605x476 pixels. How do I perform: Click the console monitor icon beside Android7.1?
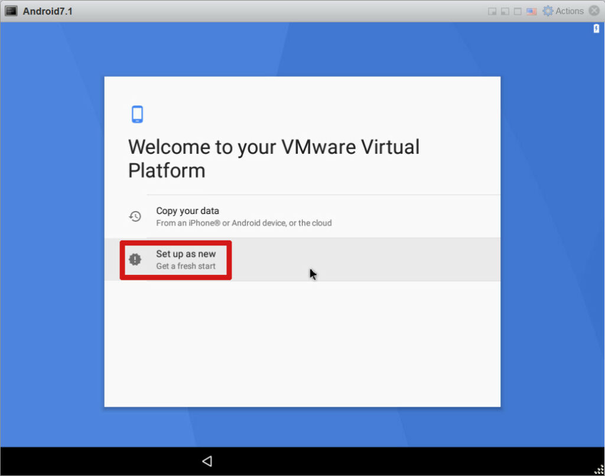(11, 11)
